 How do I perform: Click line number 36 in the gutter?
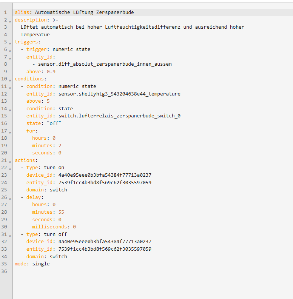4,271
